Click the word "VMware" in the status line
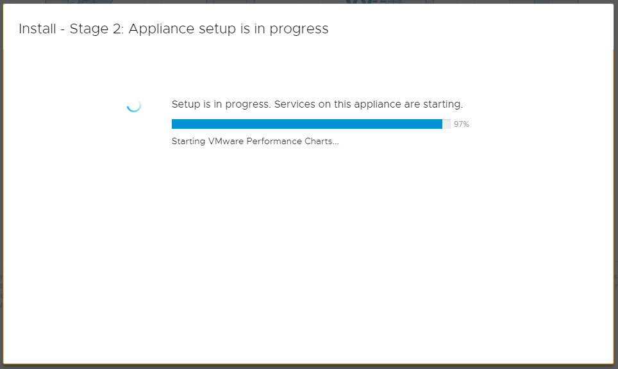The image size is (618, 369). coord(226,142)
